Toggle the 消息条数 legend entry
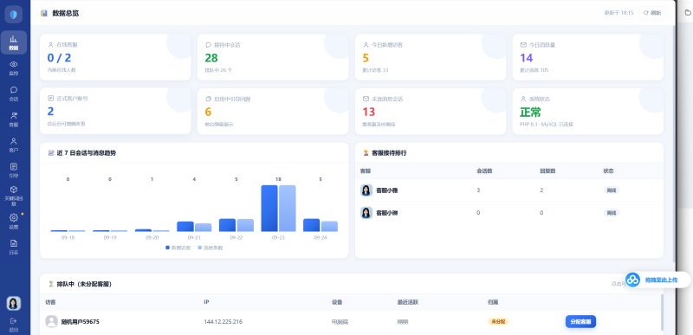 tap(210, 248)
